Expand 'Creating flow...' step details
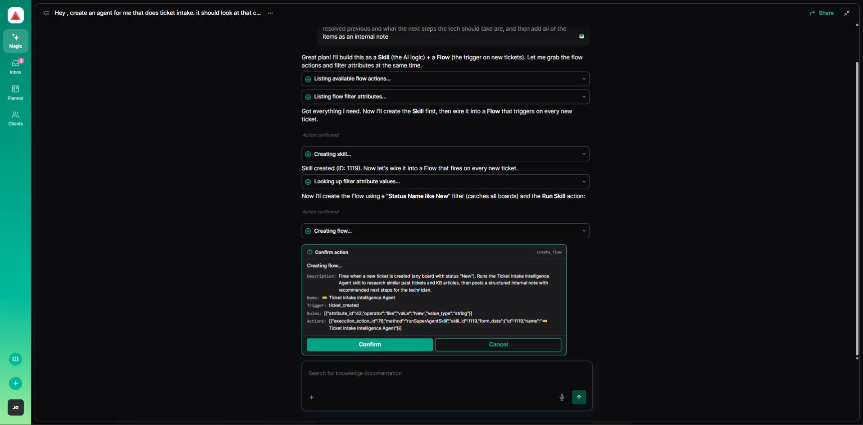The height and width of the screenshot is (425, 863). tap(445, 231)
